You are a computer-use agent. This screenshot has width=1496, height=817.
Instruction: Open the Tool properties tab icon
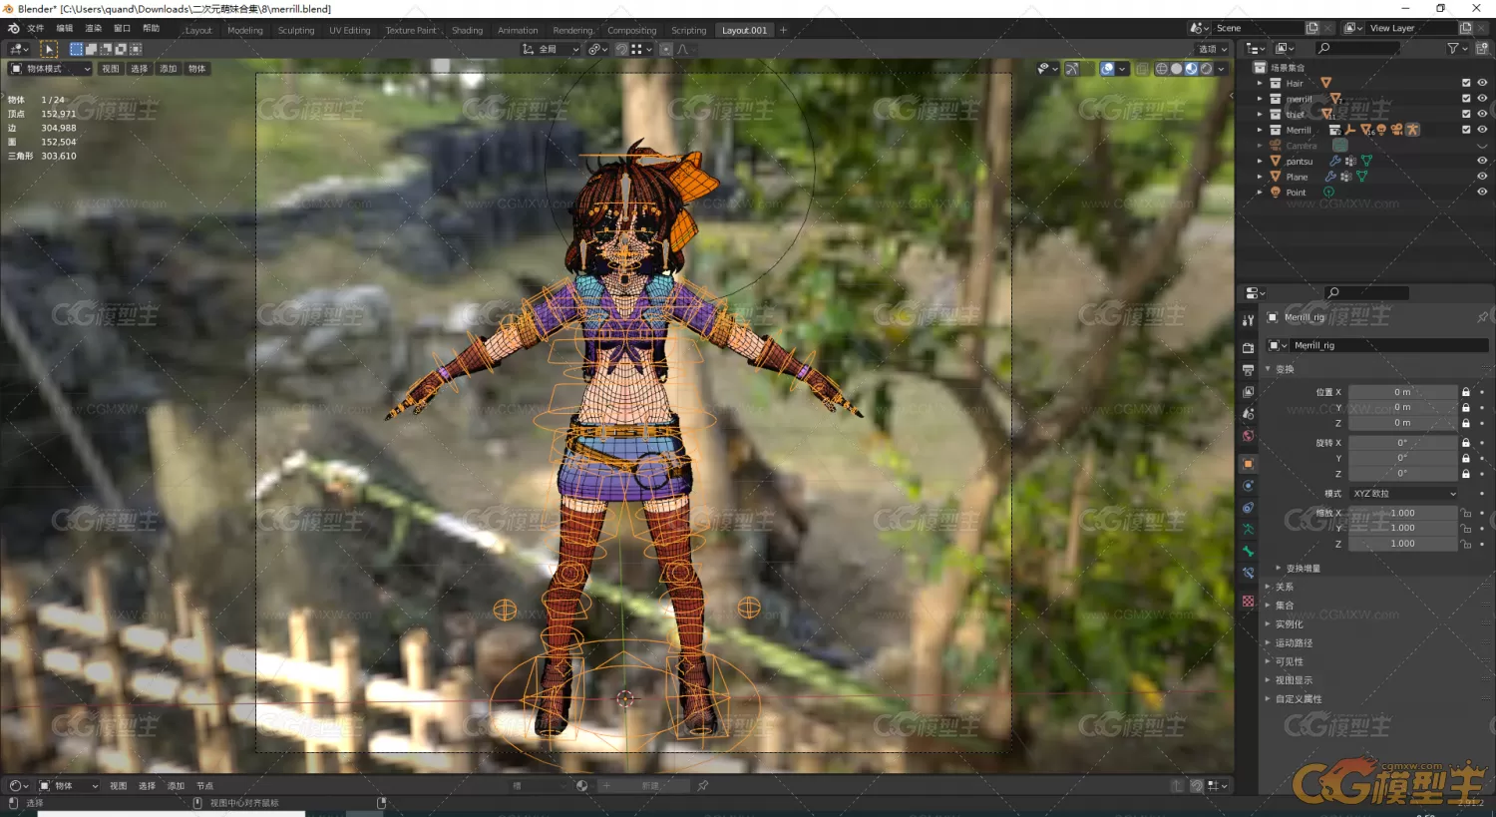click(1248, 320)
